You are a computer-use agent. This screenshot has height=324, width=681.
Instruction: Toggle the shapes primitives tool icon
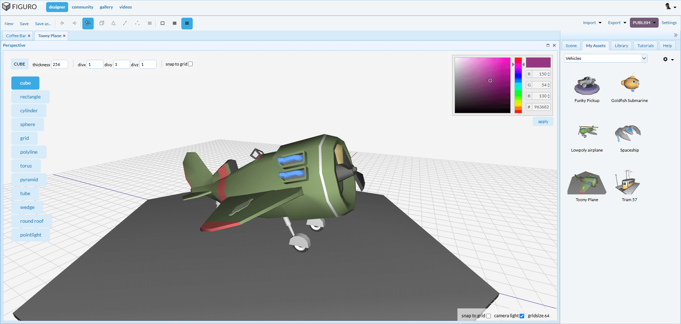pyautogui.click(x=88, y=23)
